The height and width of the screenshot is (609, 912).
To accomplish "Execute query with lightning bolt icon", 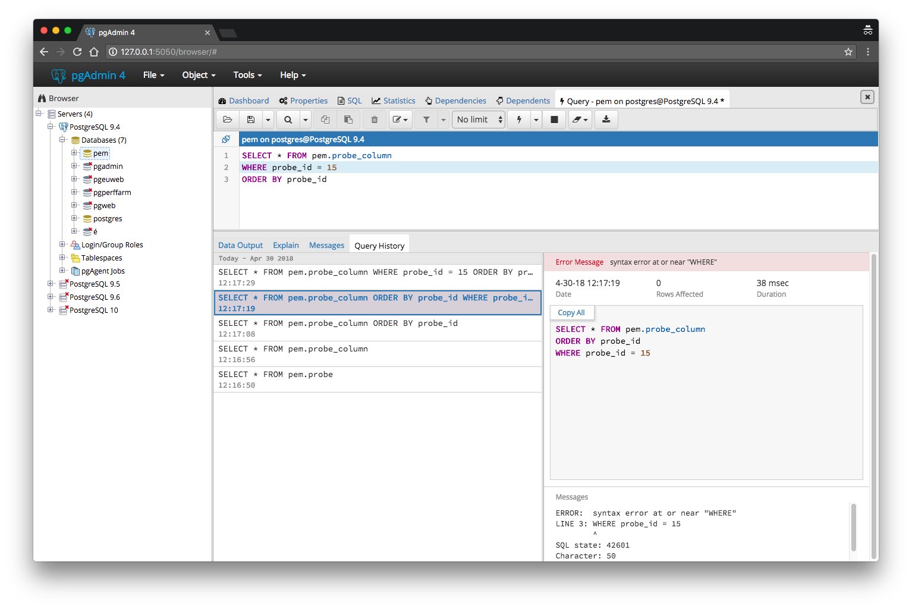I will [519, 120].
